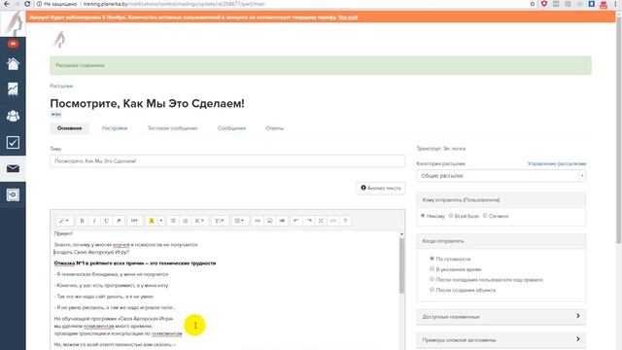Click the red notification badge in the sidebar
The image size is (622, 350).
click(x=13, y=44)
